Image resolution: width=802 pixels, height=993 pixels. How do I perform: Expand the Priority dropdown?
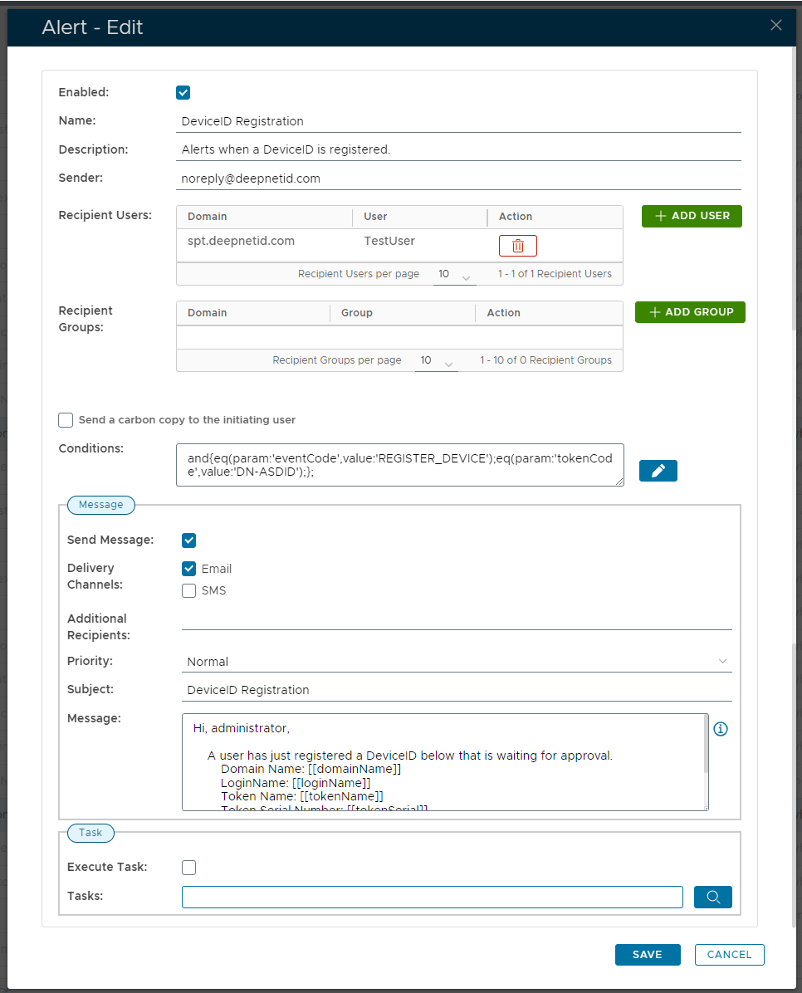(456, 662)
